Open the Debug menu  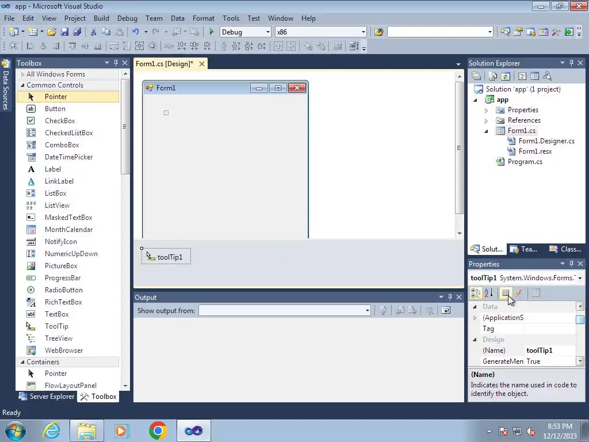[127, 18]
